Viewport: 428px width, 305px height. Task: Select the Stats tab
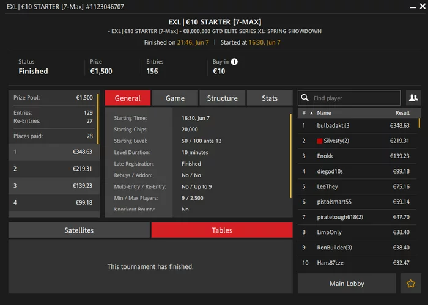[x=270, y=98]
